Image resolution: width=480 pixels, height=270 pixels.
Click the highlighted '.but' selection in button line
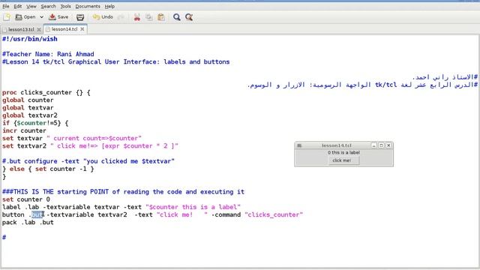(x=37, y=215)
